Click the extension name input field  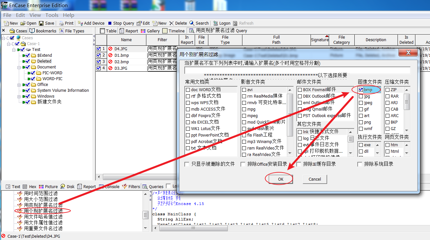coord(297,70)
